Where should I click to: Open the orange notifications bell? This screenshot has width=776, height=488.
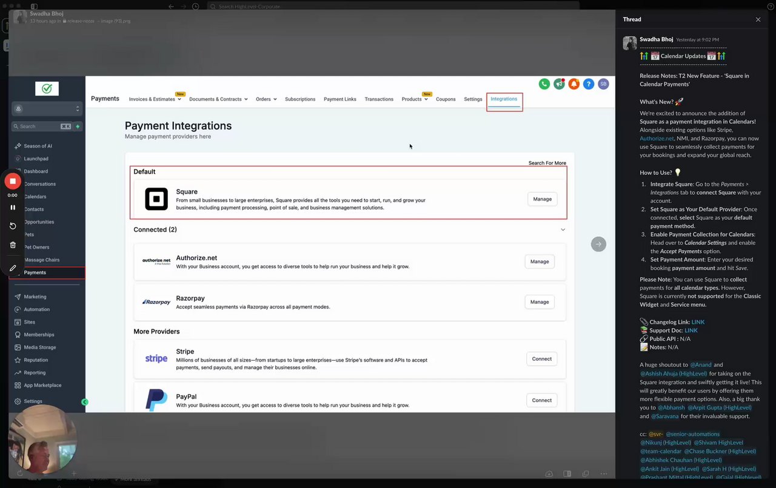click(x=574, y=84)
